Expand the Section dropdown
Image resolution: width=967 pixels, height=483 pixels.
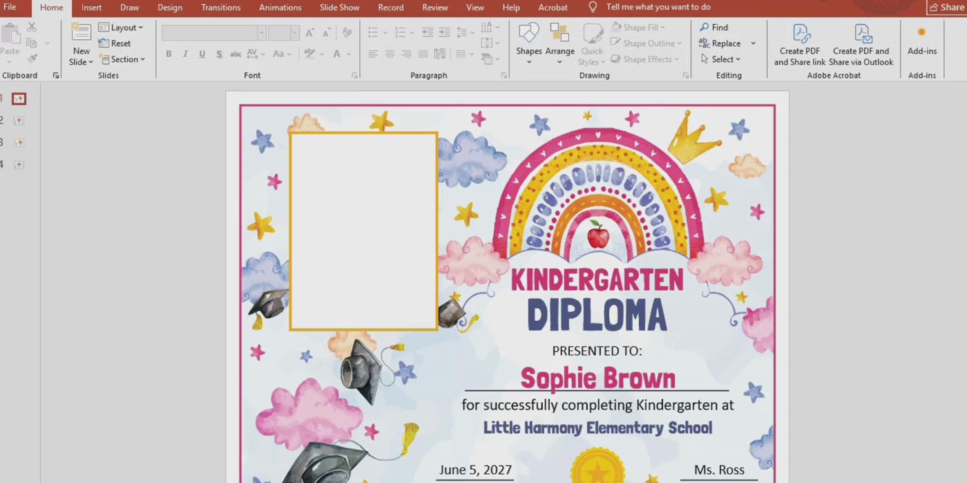(123, 59)
